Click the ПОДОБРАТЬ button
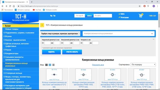This screenshot has height=90, width=160. click(x=51, y=52)
